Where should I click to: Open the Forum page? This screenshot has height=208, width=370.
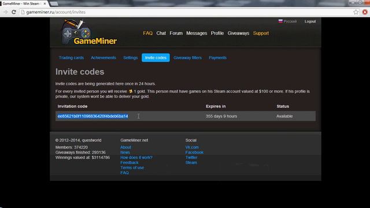pos(176,34)
